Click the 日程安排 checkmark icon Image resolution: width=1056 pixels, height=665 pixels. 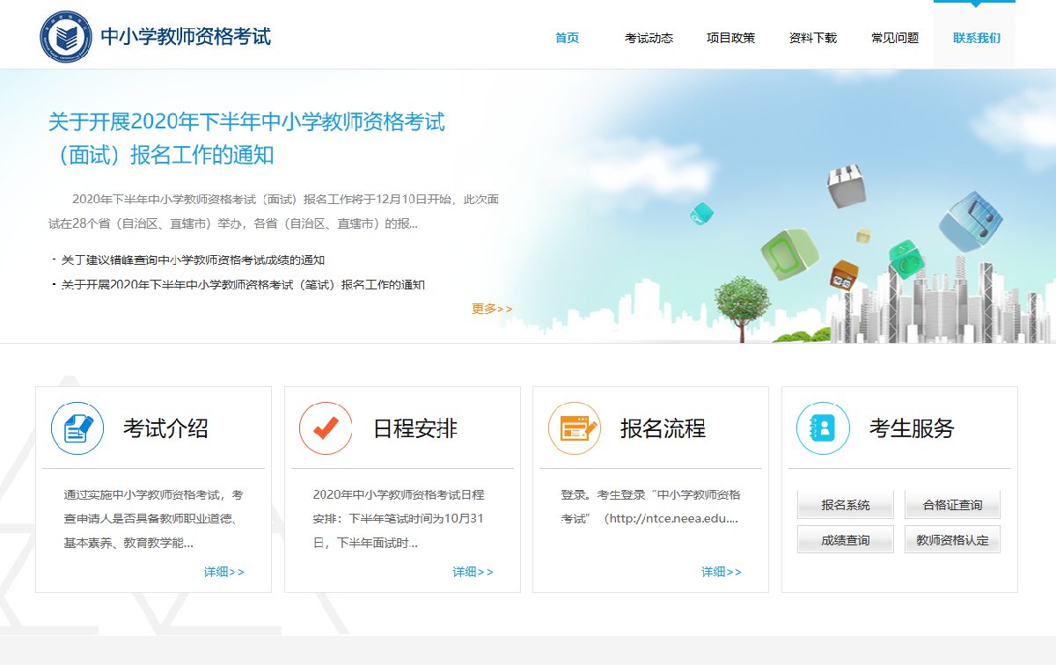tap(326, 428)
